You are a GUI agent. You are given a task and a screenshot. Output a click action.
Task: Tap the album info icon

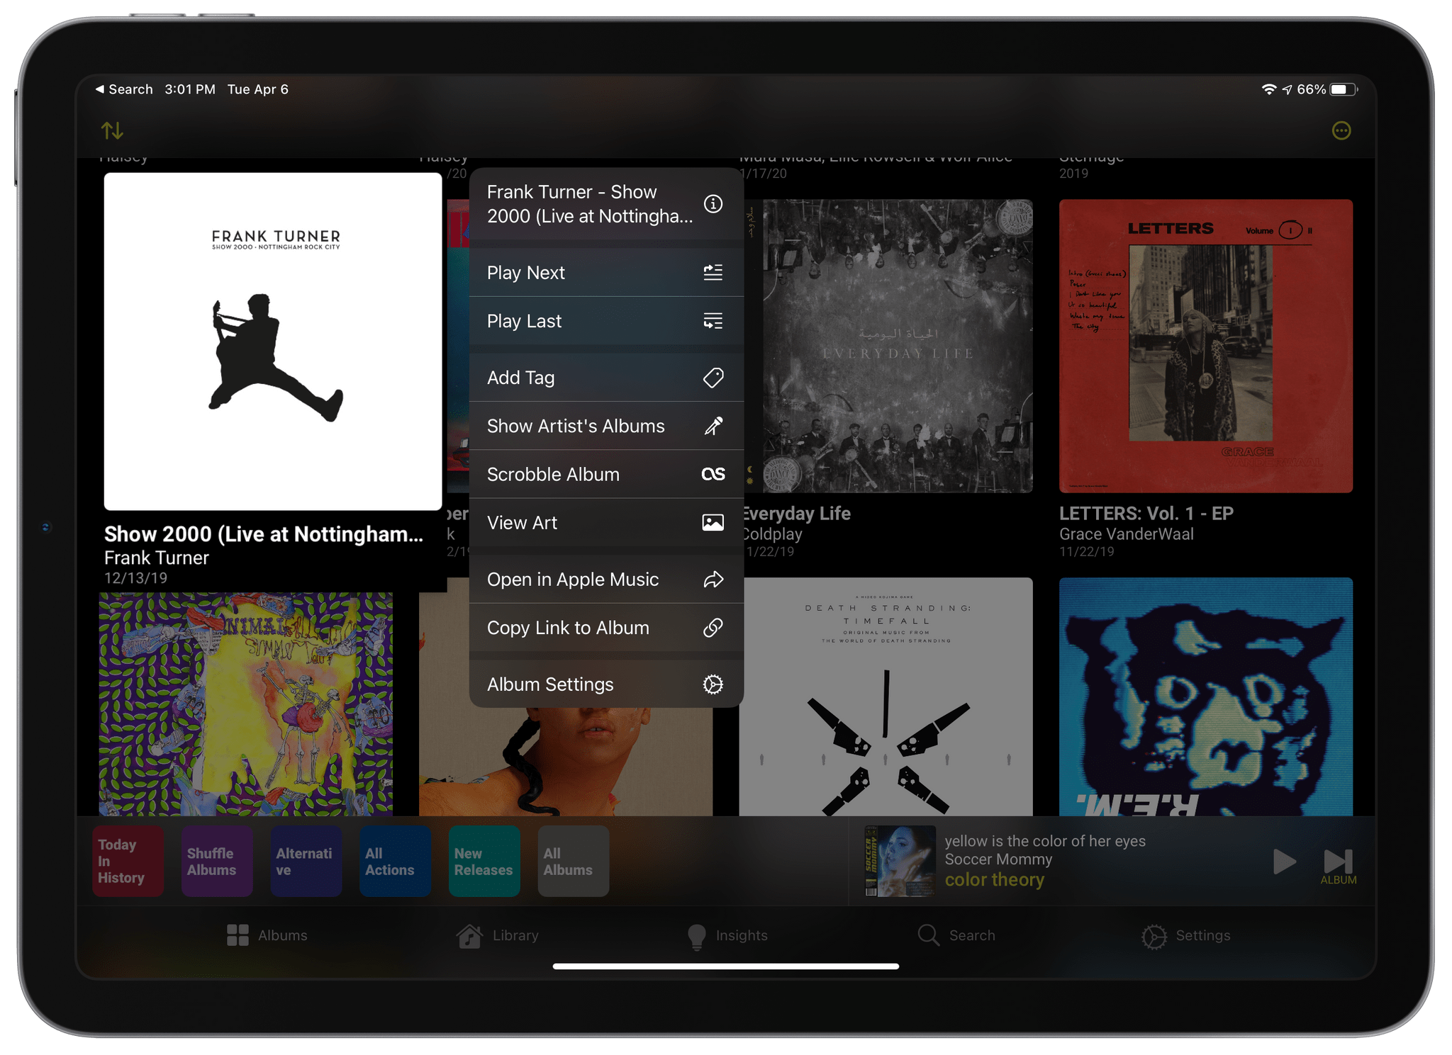click(713, 204)
